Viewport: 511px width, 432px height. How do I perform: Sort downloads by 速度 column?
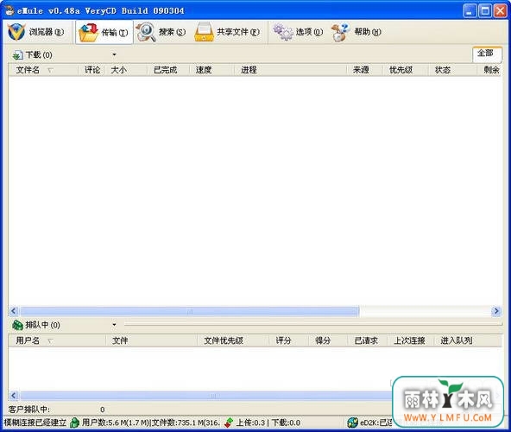(x=211, y=70)
